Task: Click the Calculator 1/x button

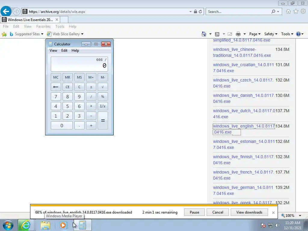Action: coord(103,106)
